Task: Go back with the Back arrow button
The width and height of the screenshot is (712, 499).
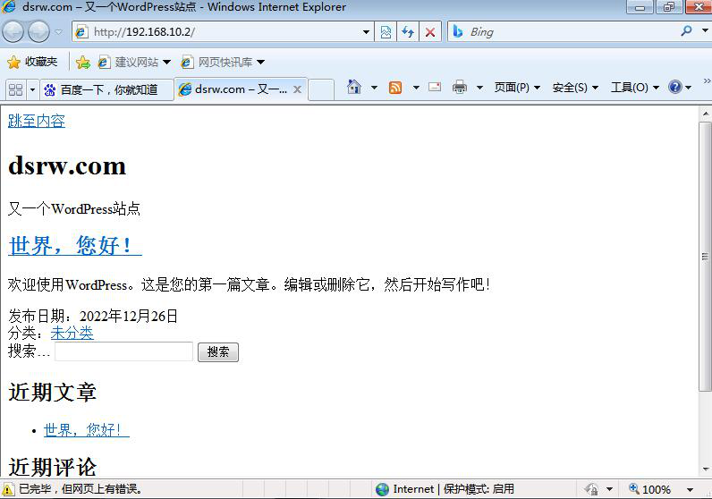Action: click(13, 32)
